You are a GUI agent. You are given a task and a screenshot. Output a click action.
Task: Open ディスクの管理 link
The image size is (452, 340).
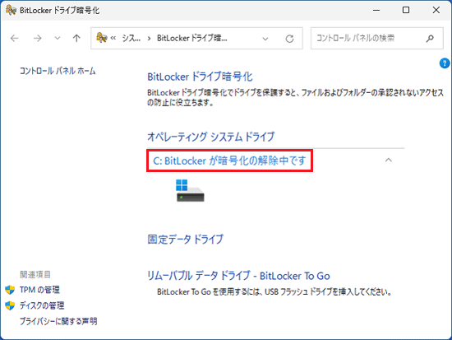point(42,305)
